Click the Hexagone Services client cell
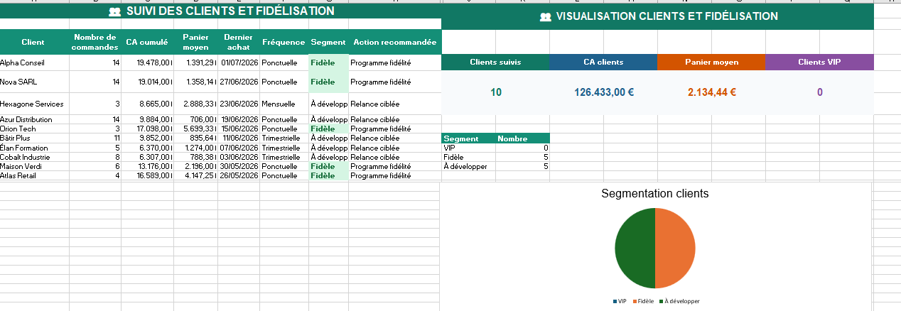Viewport: 901px width, 311px height. [x=35, y=104]
